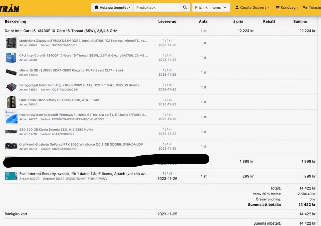Select the 299 kr Eset á pris

click(x=248, y=176)
